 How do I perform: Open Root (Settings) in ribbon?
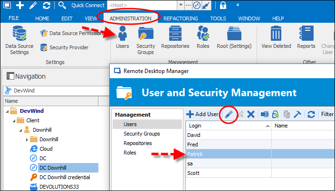coord(234,37)
